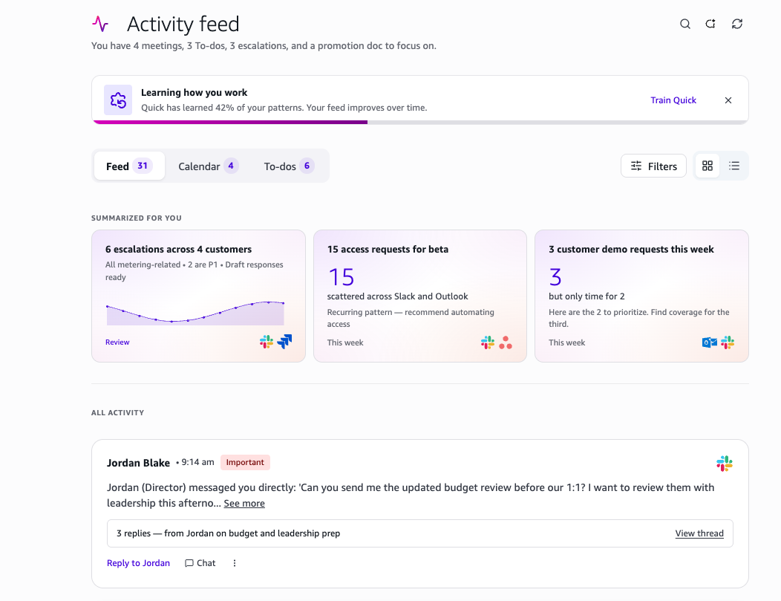Viewport: 781px width, 601px height.
Task: Click the Calendar count badge 4
Action: coord(231,166)
